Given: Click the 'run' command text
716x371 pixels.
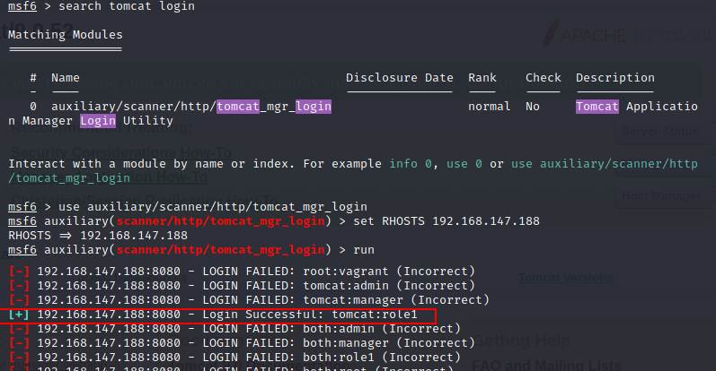Looking at the screenshot, I should (x=364, y=250).
